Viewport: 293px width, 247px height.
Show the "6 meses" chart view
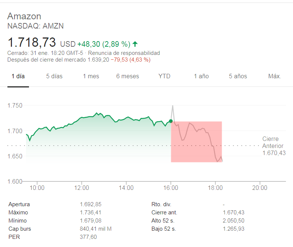pos(127,76)
